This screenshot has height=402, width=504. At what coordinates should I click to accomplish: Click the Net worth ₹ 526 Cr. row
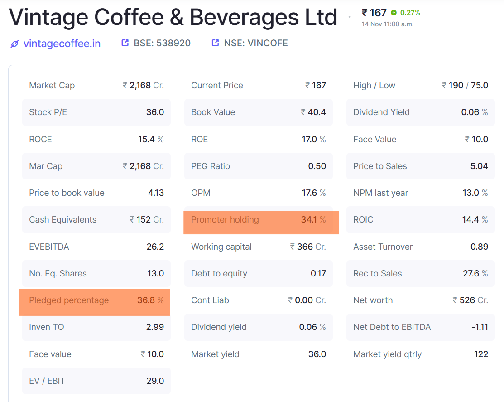(420, 300)
